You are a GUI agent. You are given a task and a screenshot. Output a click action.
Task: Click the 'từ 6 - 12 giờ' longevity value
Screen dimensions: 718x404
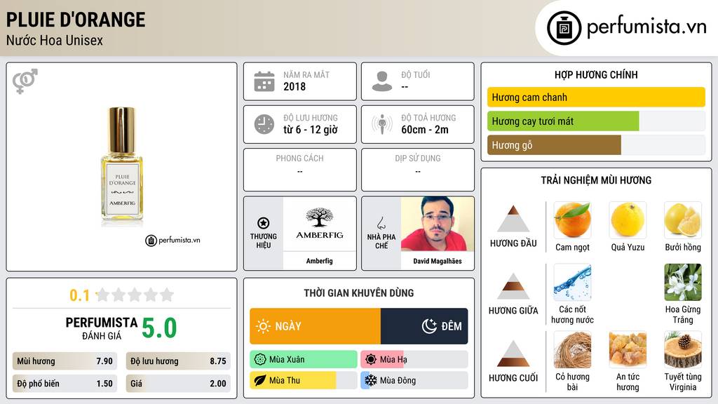click(x=311, y=130)
